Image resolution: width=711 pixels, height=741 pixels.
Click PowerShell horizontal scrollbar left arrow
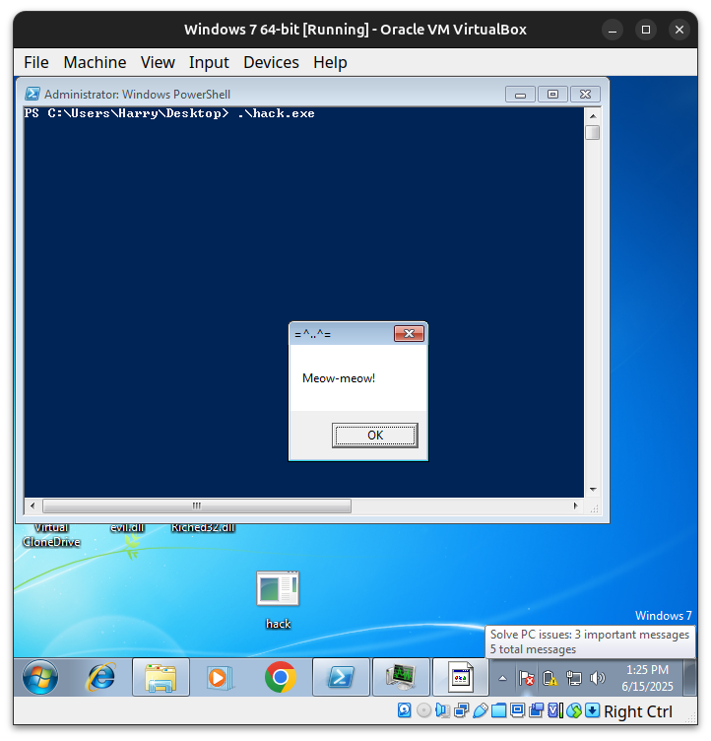pos(32,505)
